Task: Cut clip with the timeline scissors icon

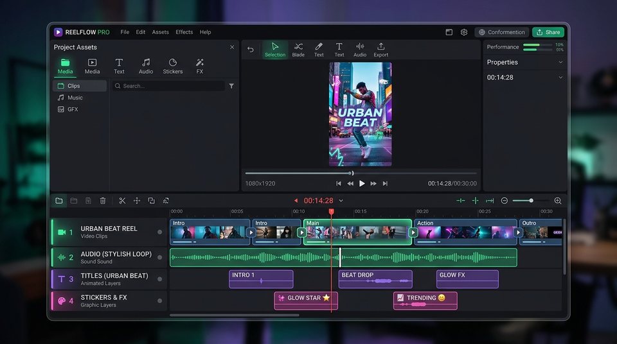Action: [122, 200]
